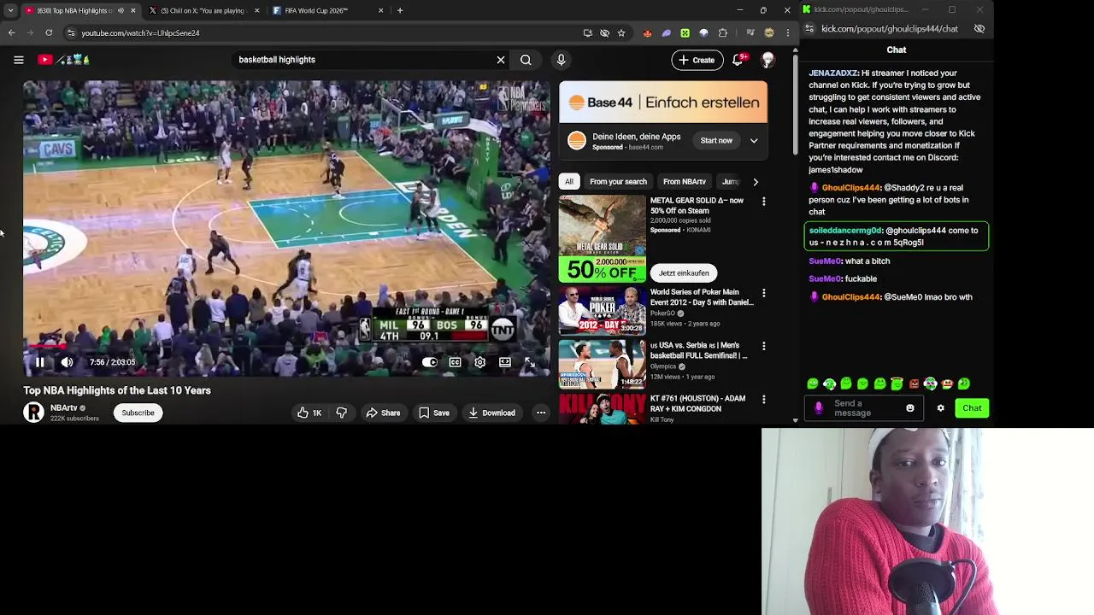Switch to the FIFA World Cup 2026 tab

click(x=326, y=10)
